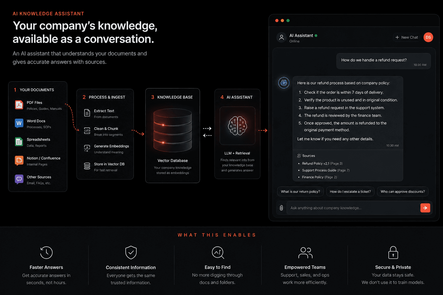Click 'PDF Files' label
This screenshot has width=443, height=295.
point(34,103)
